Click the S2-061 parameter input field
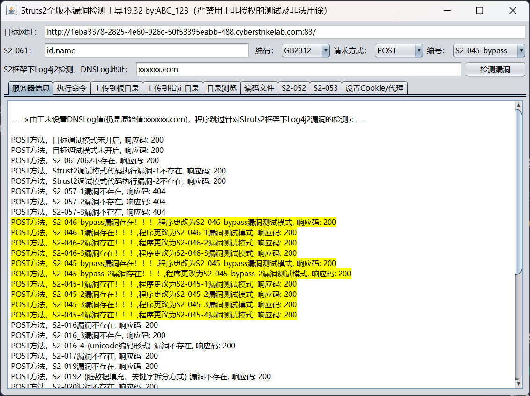The height and width of the screenshot is (396, 530). pyautogui.click(x=147, y=50)
